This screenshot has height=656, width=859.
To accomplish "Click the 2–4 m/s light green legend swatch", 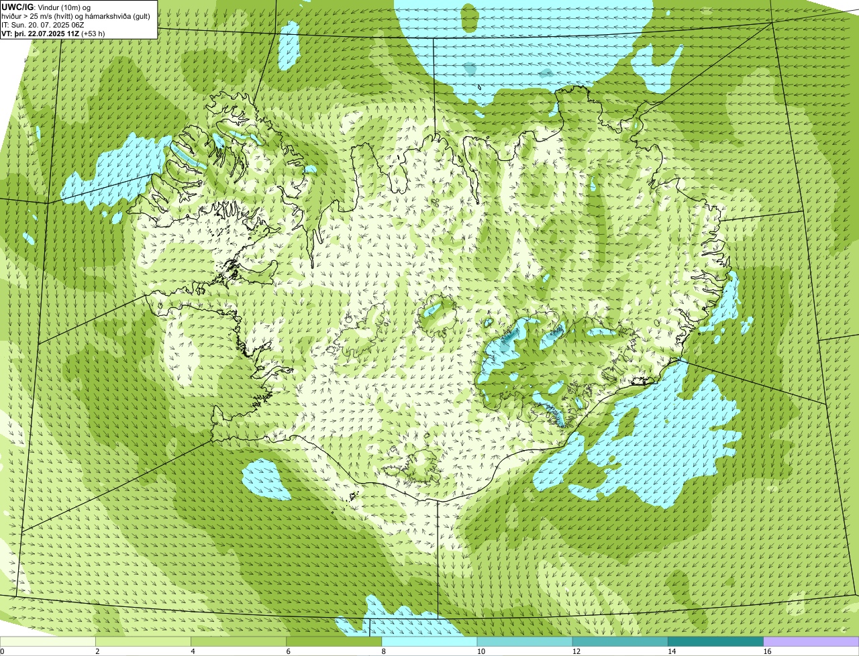I will click(144, 641).
